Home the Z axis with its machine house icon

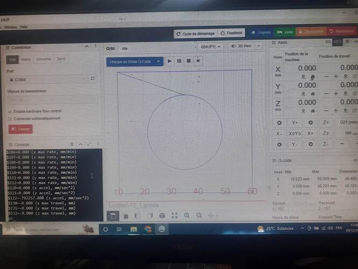[312, 111]
